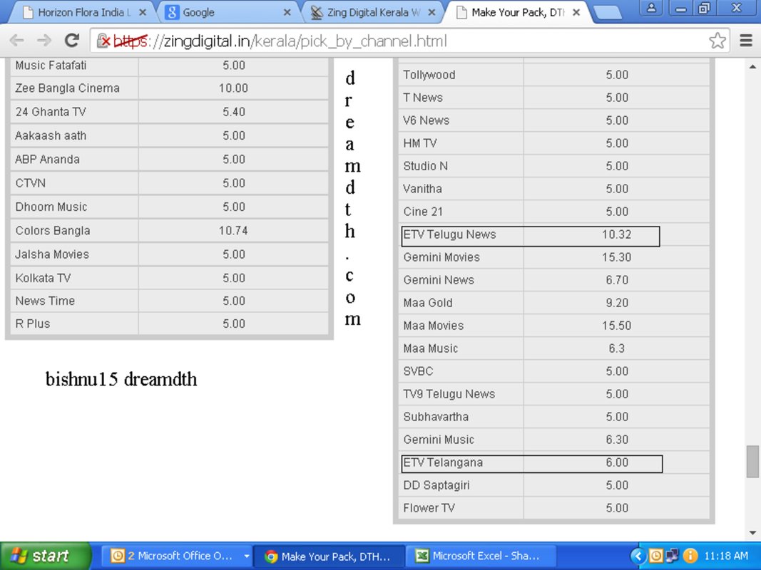Select Jalsha Movies channel
Screen dimensions: 761x570
(x=52, y=254)
